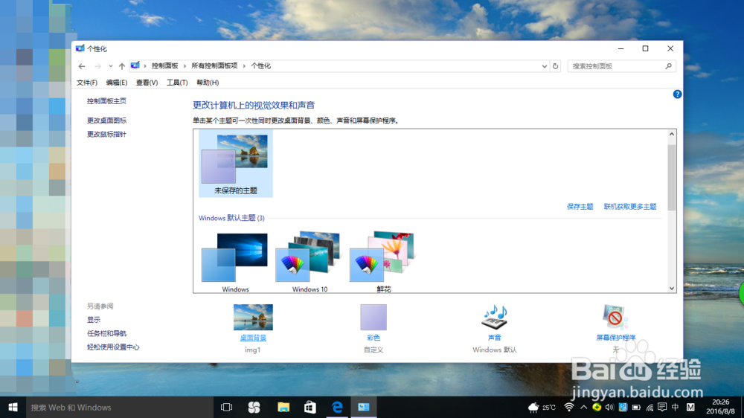Open the Windows Start button
744x418 pixels.
pos(13,407)
